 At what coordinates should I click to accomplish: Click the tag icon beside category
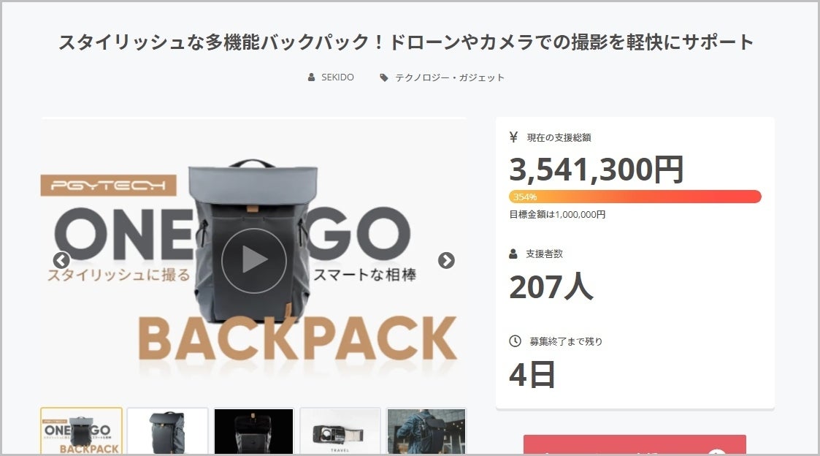384,77
